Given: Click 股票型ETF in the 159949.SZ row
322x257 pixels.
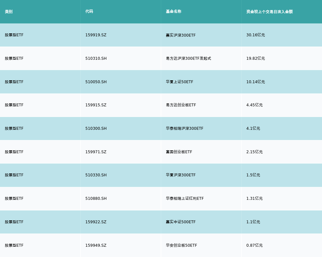Looking at the screenshot, I should (14, 245).
